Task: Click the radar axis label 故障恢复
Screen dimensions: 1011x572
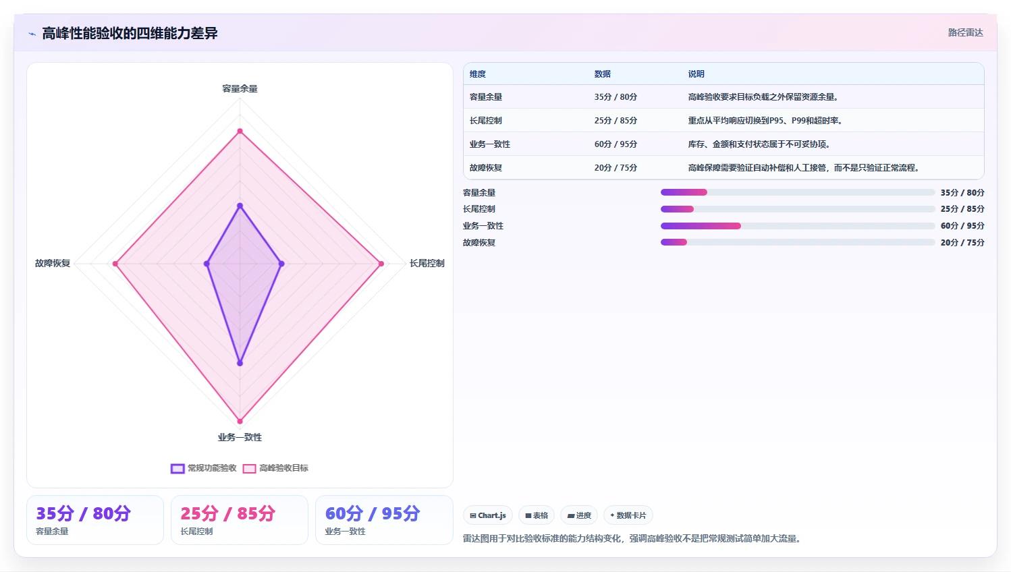Action: pos(53,264)
